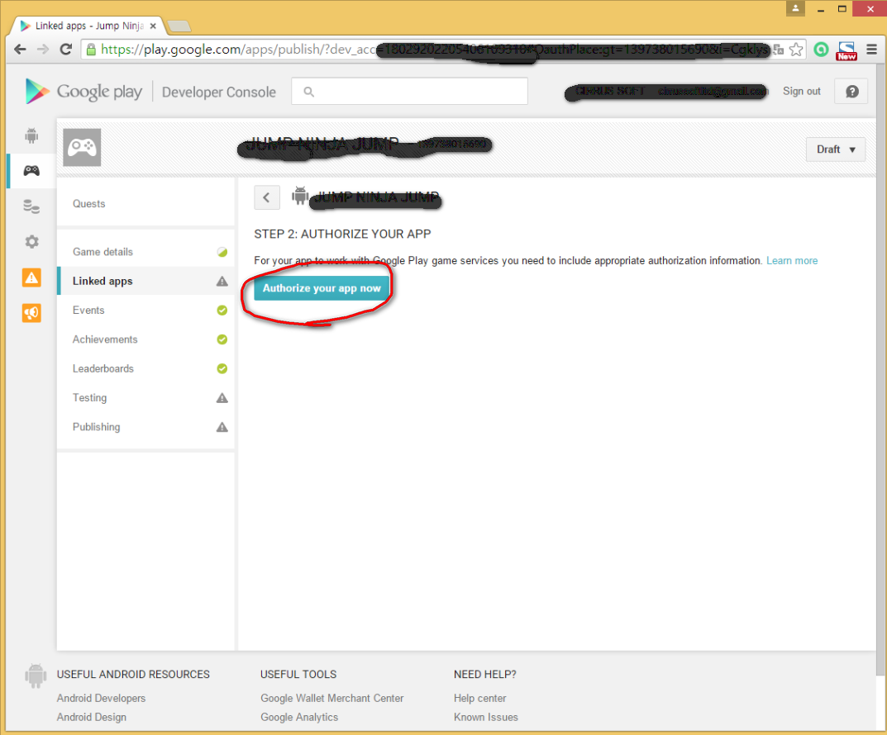Open Alerts orange warning sidebar icon
The height and width of the screenshot is (735, 887).
point(31,277)
